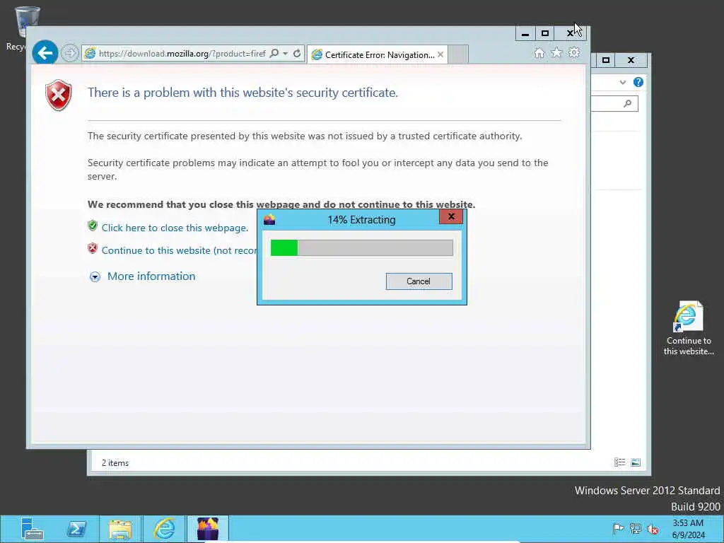Click the green extraction progress bar
The width and height of the screenshot is (724, 543).
point(361,248)
